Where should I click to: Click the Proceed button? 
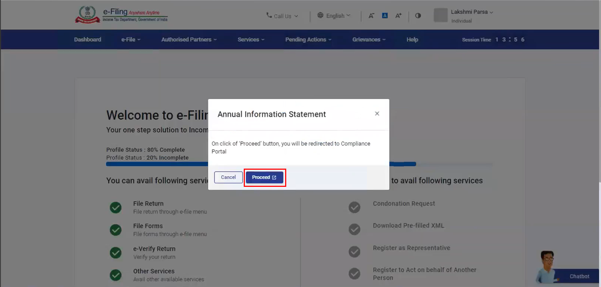coord(264,178)
